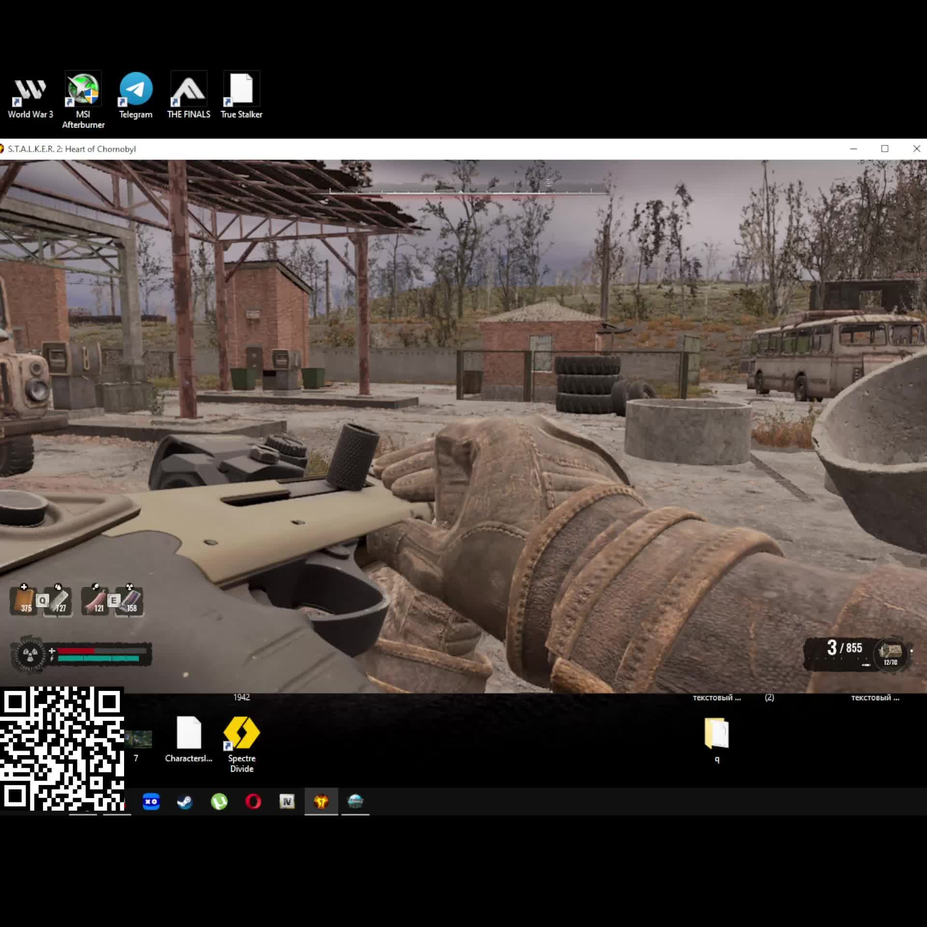This screenshot has height=927, width=927.
Task: Switch to Opera browser in taskbar
Action: (x=253, y=802)
